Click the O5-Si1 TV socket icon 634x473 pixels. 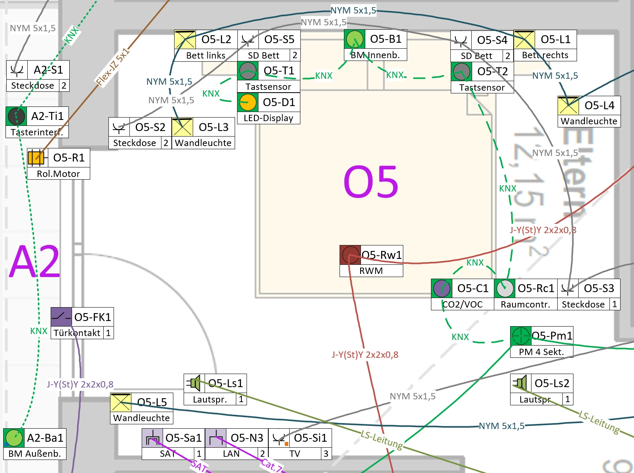(x=279, y=438)
